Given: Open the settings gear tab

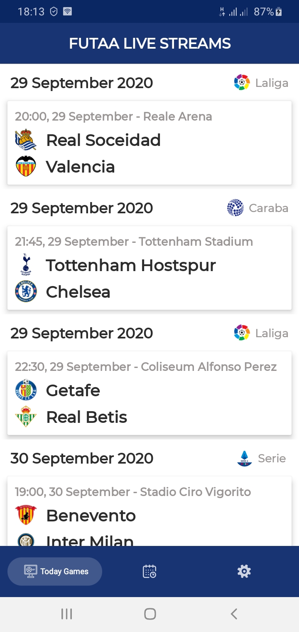Looking at the screenshot, I should coord(244,571).
